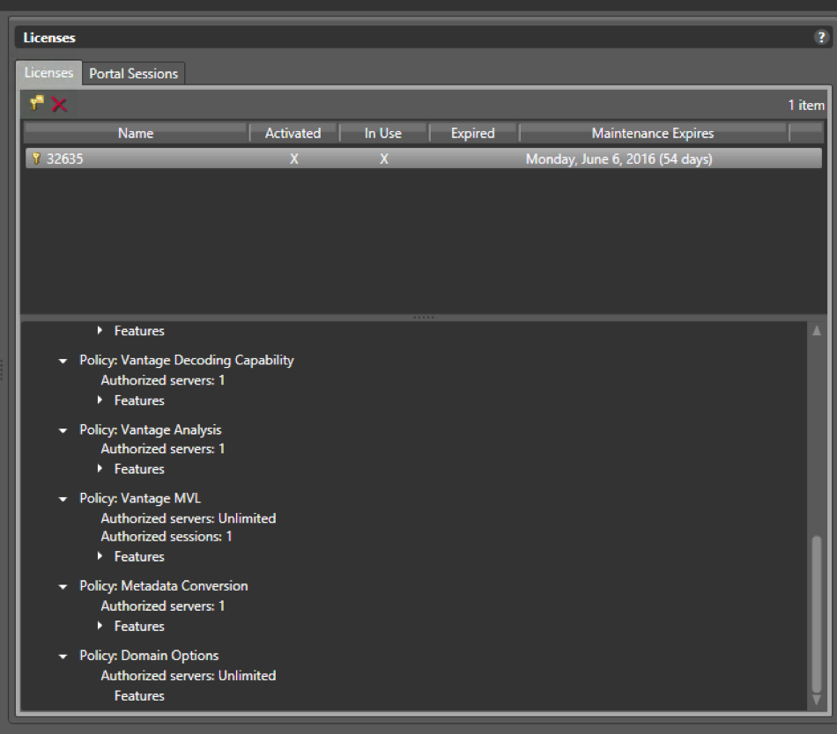Sort by the Maintenance Expires column header
The width and height of the screenshot is (837, 734).
(652, 133)
